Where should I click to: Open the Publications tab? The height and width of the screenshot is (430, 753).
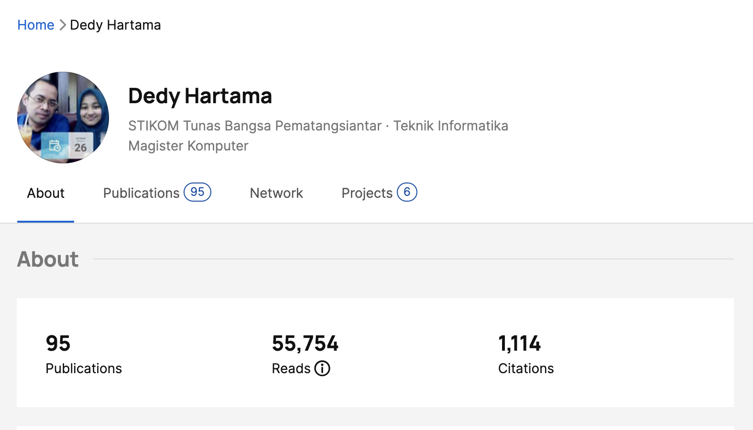141,193
